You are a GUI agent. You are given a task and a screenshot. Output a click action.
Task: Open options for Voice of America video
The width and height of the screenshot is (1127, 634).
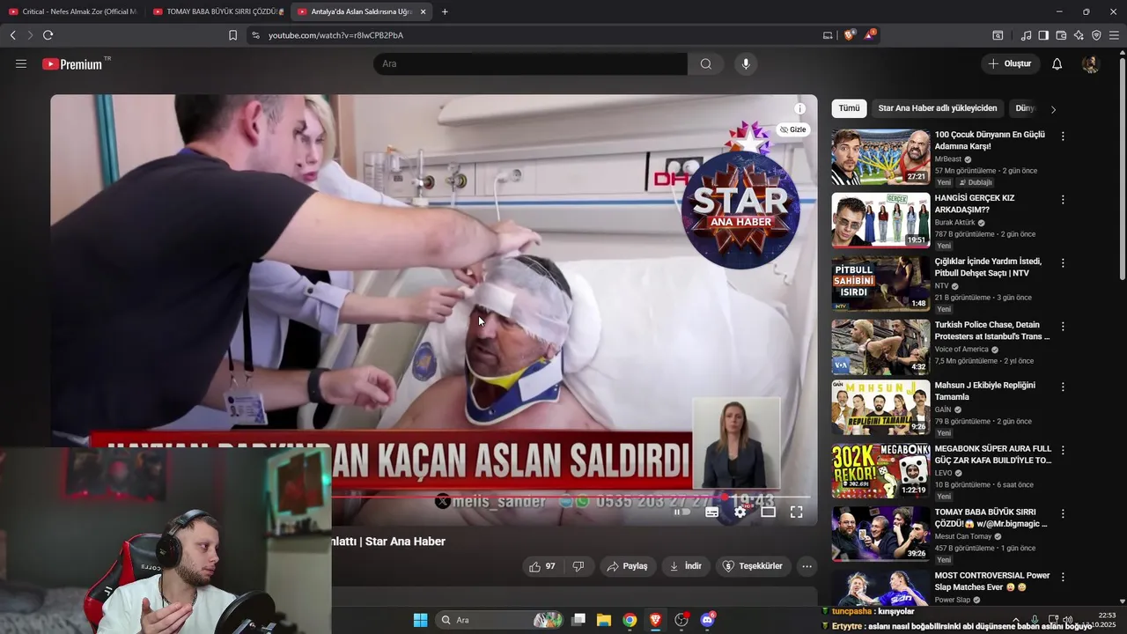click(x=1063, y=327)
